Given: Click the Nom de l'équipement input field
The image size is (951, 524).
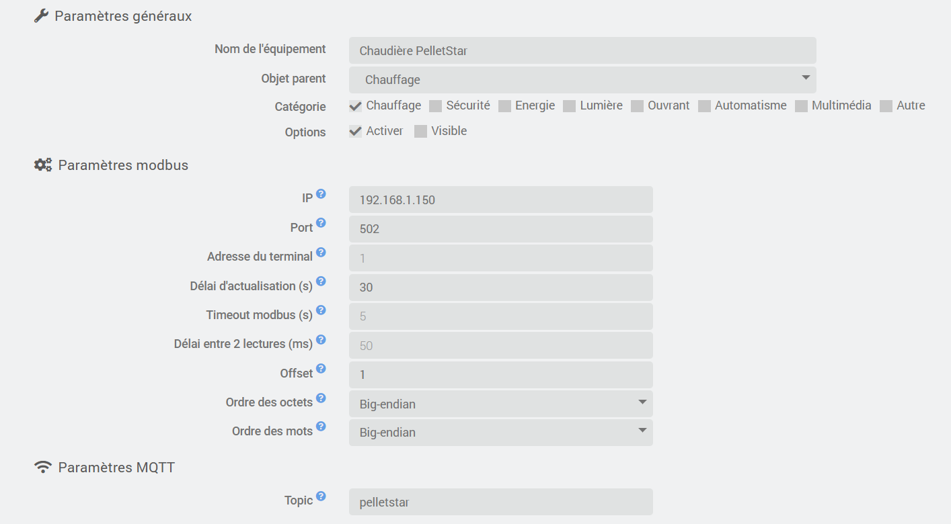Looking at the screenshot, I should pos(582,50).
